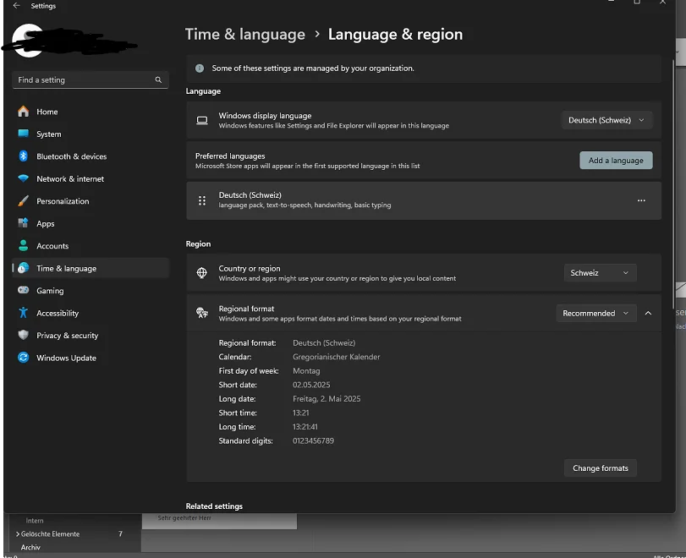The height and width of the screenshot is (558, 686).
Task: Open the Regional format Recommended dropdown
Action: click(595, 313)
